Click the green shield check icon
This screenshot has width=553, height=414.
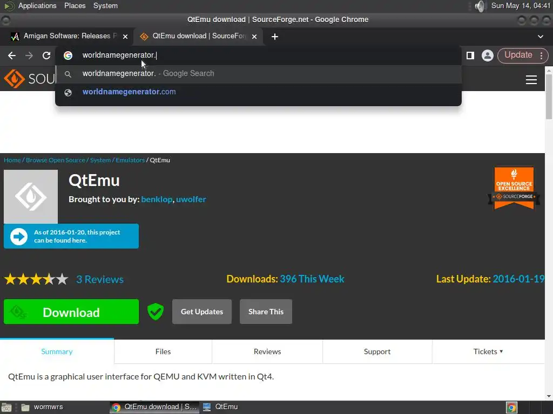pyautogui.click(x=155, y=312)
